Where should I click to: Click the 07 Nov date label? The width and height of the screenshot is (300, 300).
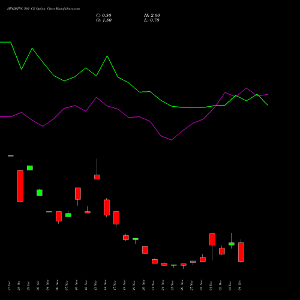tap(67, 286)
